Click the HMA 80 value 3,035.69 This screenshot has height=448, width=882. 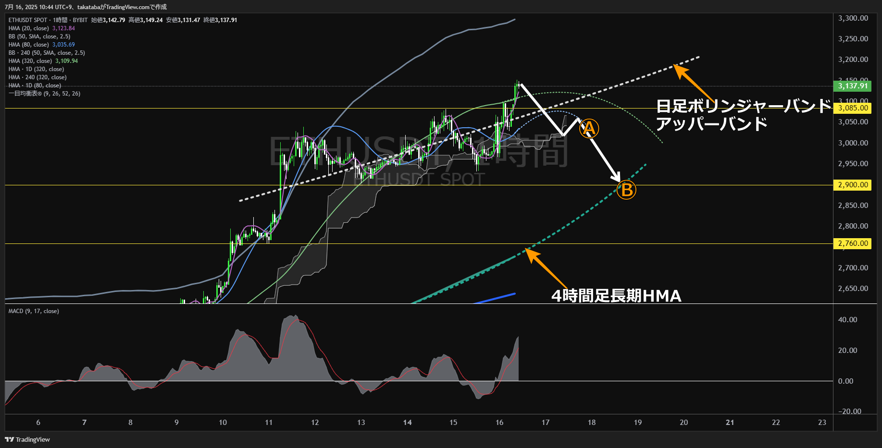coord(63,45)
